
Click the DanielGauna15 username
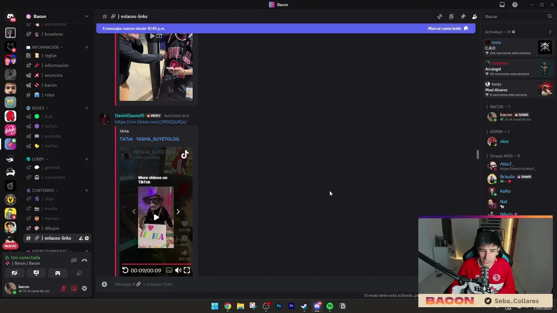[129, 116]
